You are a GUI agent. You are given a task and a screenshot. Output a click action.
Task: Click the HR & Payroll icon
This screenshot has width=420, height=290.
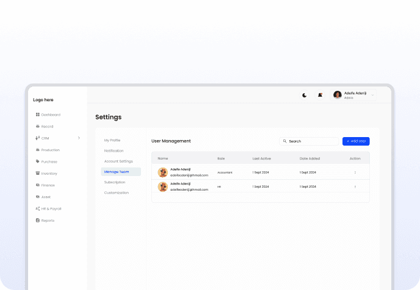click(x=38, y=208)
